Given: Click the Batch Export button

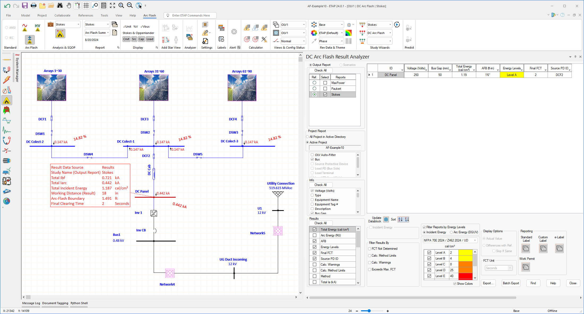Looking at the screenshot, I should click(511, 283).
